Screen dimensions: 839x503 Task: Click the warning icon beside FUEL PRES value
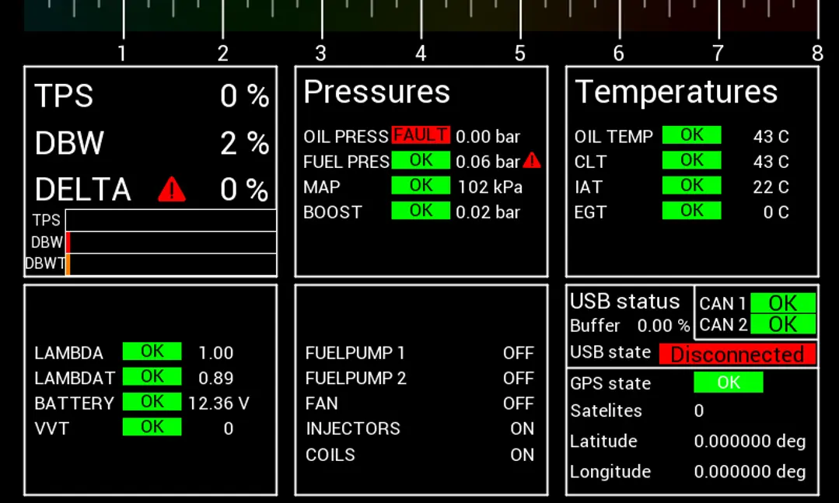click(532, 160)
